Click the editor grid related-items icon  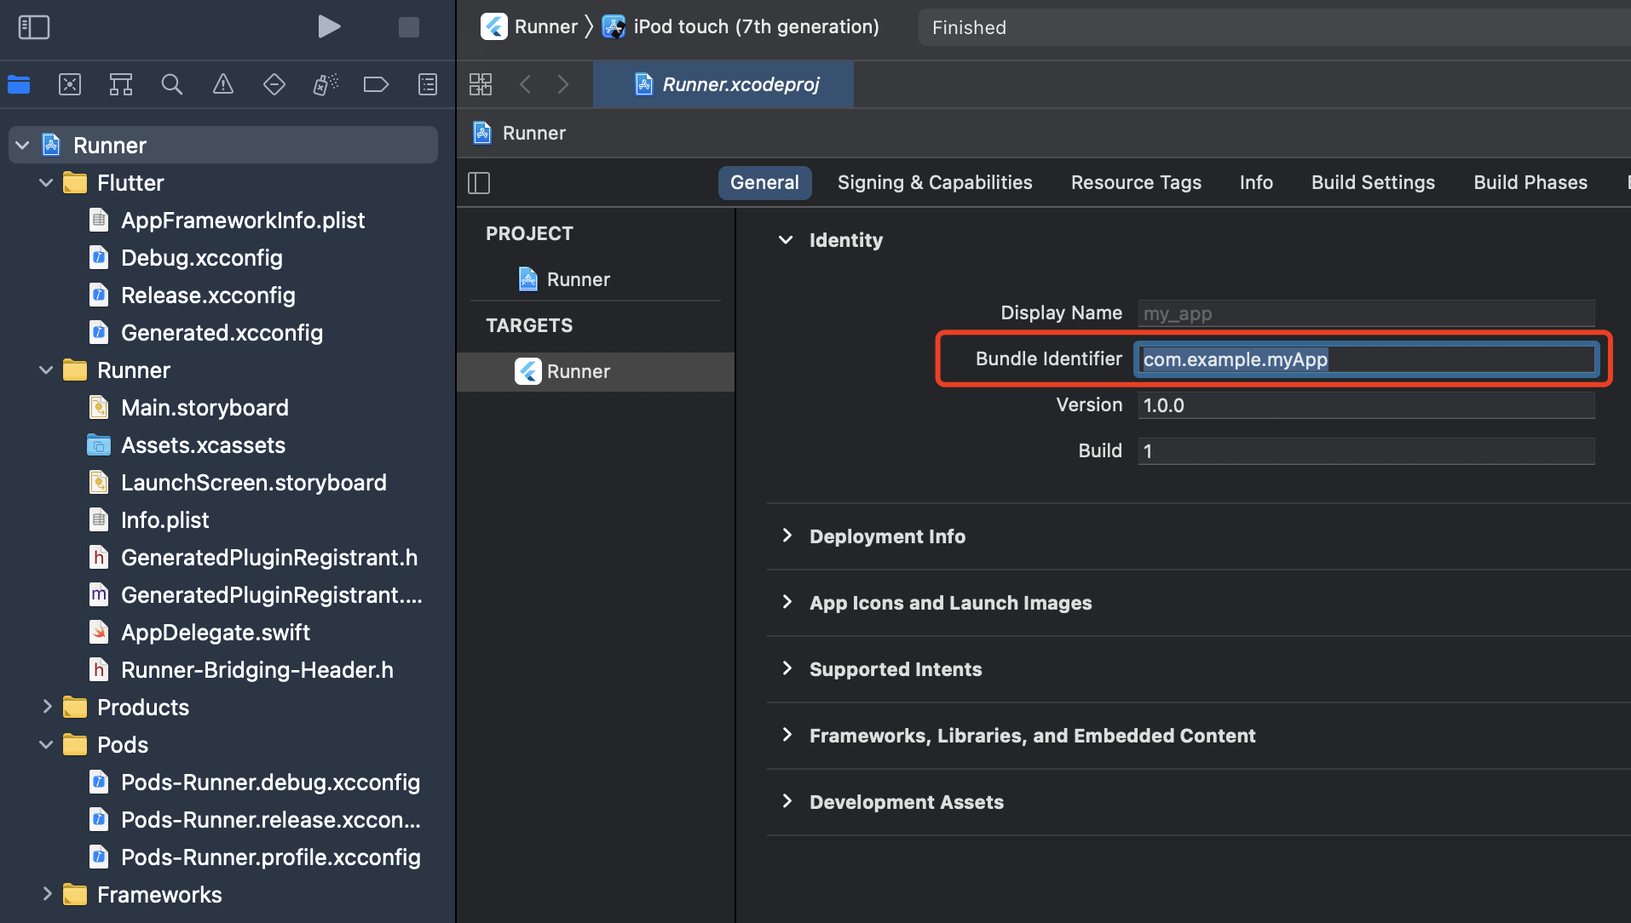tap(481, 84)
